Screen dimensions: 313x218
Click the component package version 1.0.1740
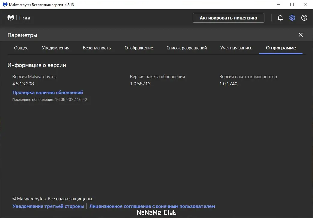(228, 84)
